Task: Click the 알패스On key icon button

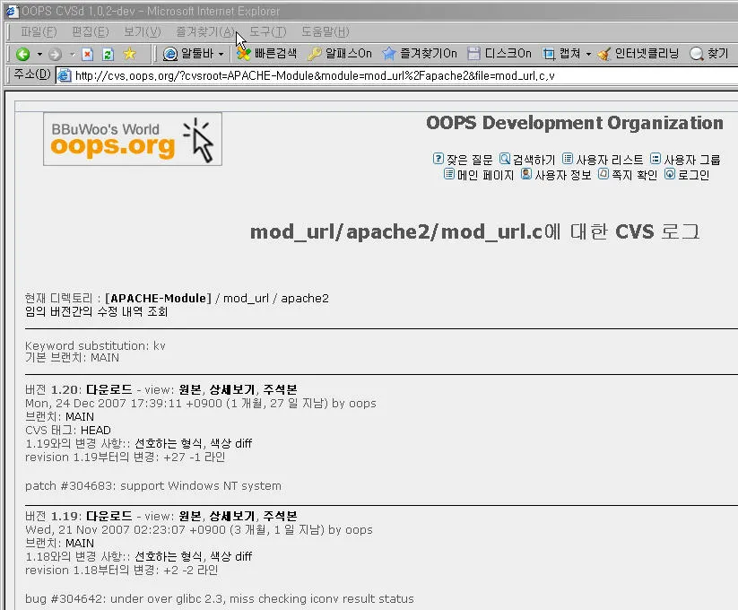Action: click(x=339, y=54)
